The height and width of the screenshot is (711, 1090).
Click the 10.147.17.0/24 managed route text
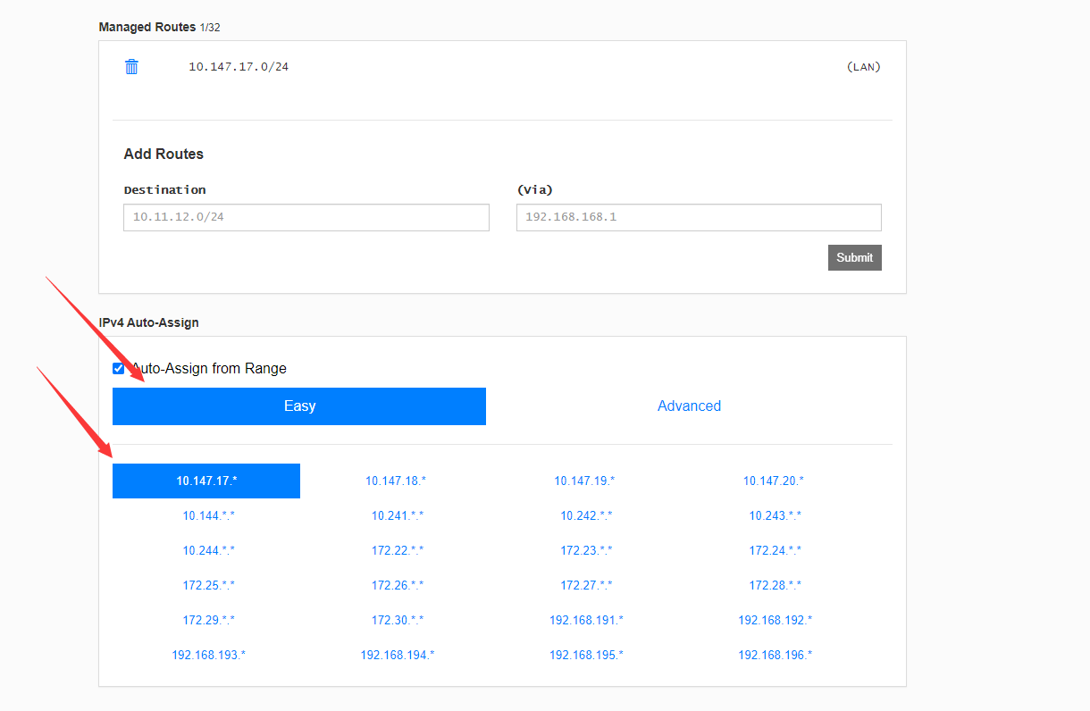click(239, 67)
